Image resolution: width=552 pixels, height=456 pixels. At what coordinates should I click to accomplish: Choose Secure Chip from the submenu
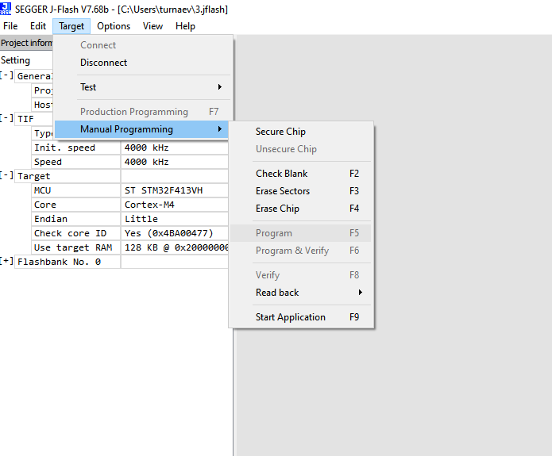click(x=301, y=132)
